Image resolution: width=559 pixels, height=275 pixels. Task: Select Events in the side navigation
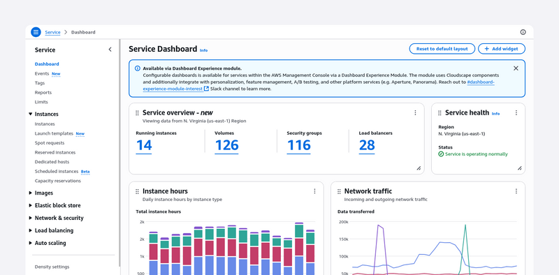click(42, 74)
